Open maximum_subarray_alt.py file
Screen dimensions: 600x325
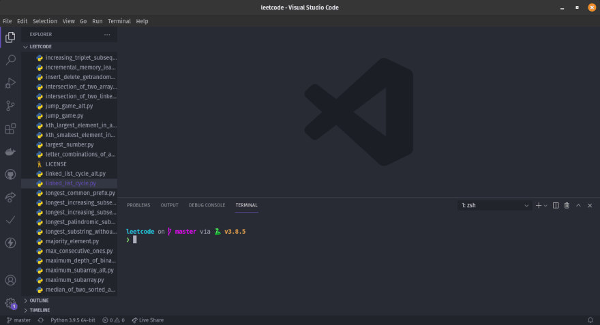[70, 270]
